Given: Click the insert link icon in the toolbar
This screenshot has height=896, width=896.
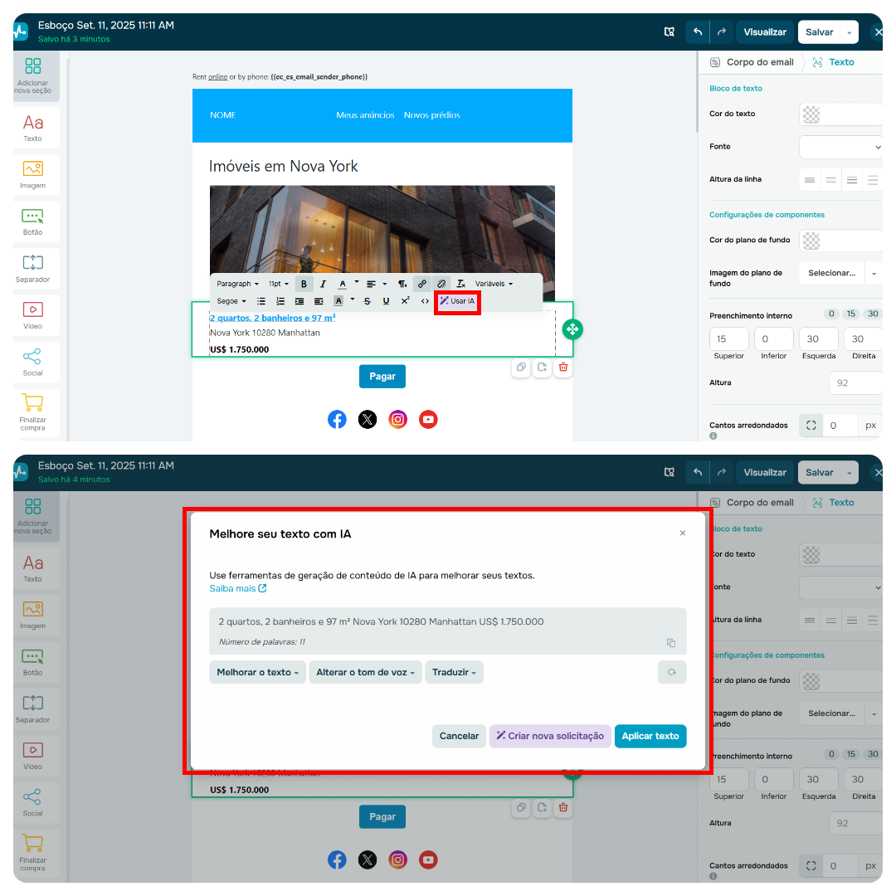Looking at the screenshot, I should (422, 283).
